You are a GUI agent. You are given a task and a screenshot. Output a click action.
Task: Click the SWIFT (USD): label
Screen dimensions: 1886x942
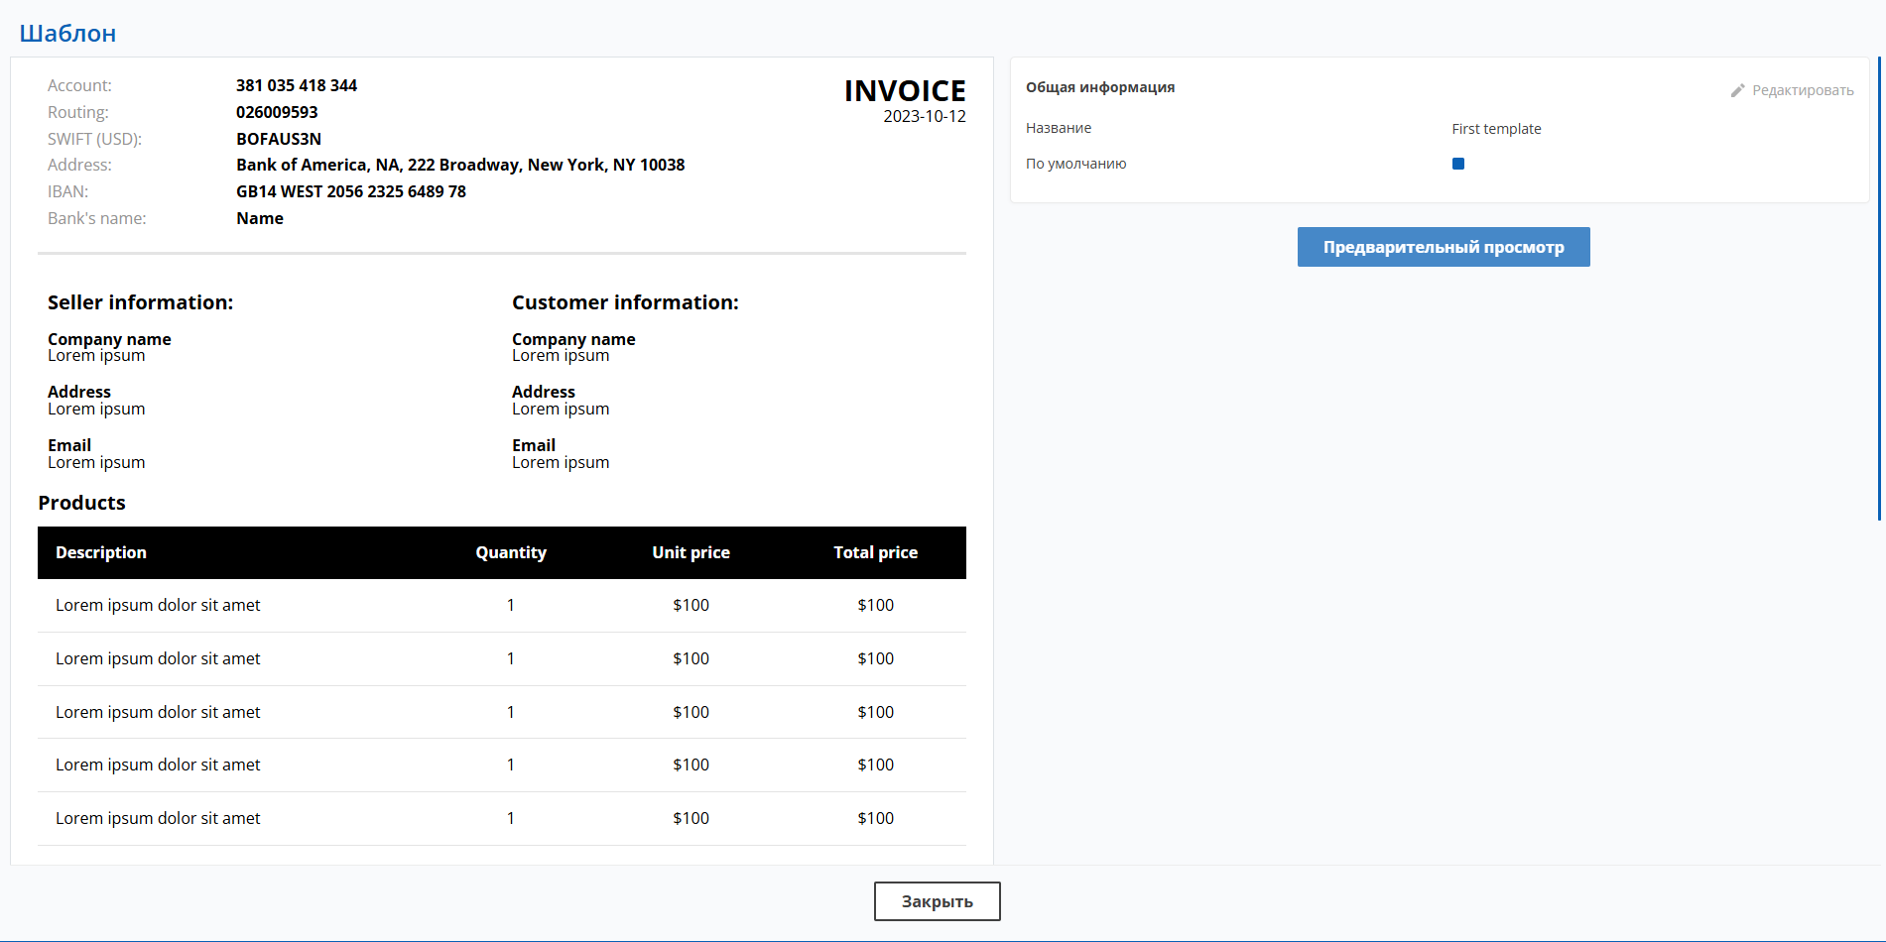94,139
